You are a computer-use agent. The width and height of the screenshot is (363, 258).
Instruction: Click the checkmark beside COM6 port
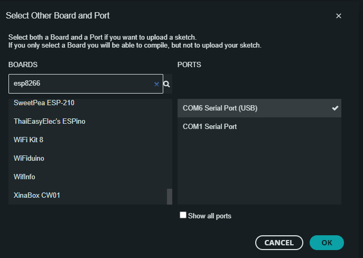(x=335, y=108)
